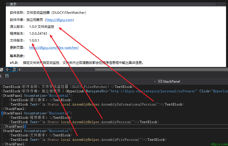Open the dropdown arrow left of StackPanel
The image size is (228, 146).
pos(155,82)
